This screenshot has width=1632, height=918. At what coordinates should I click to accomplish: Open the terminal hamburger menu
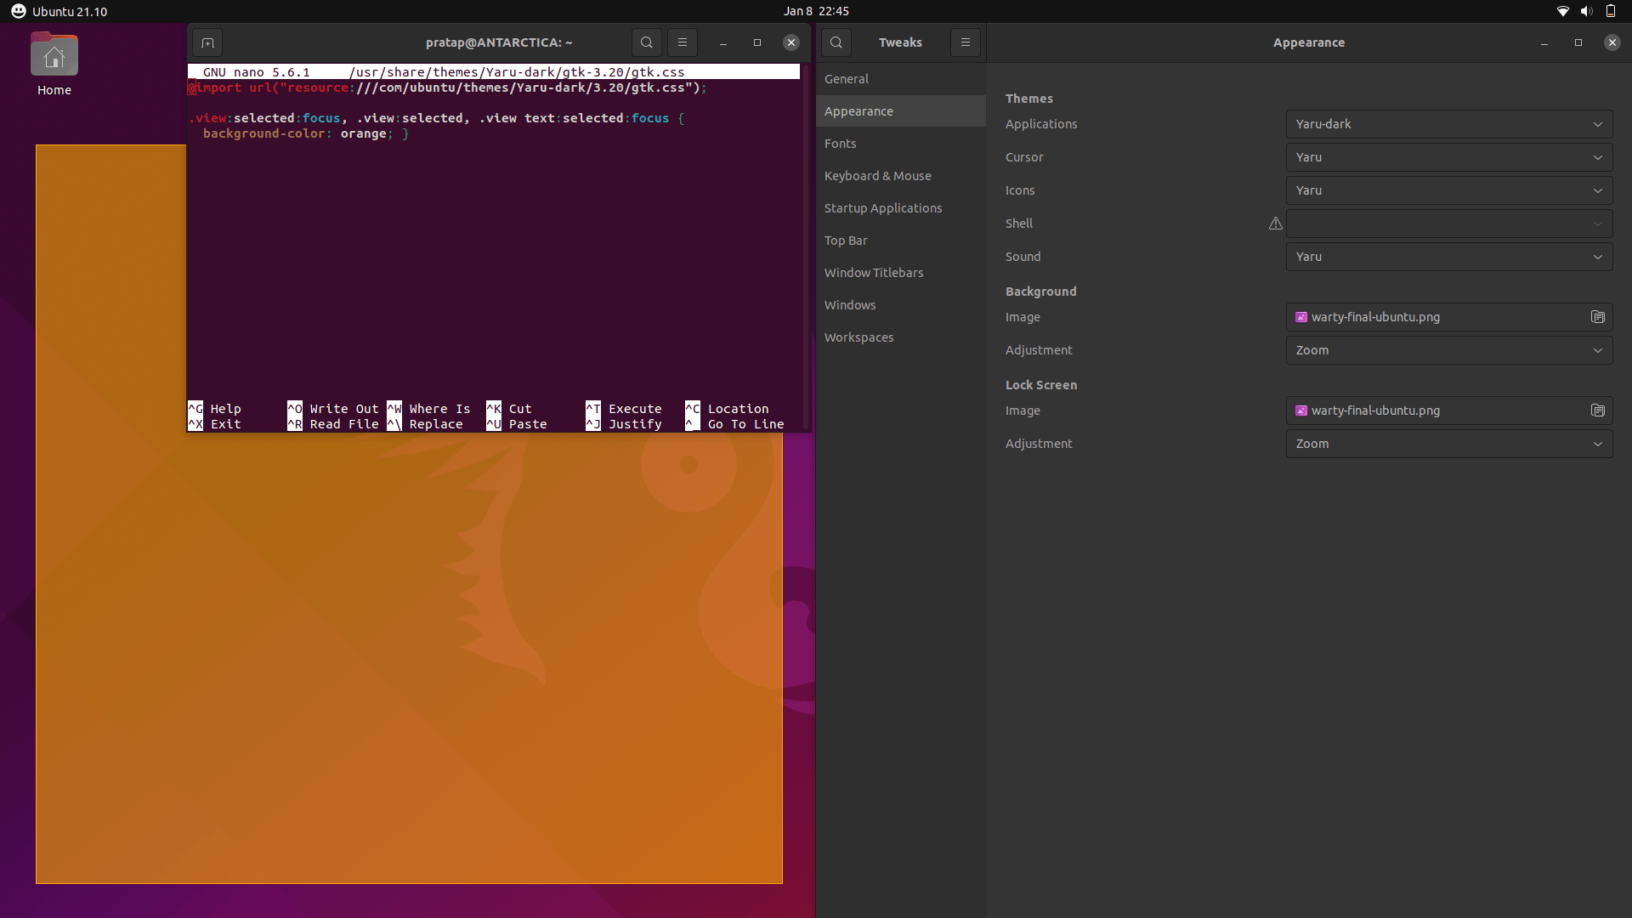682,42
